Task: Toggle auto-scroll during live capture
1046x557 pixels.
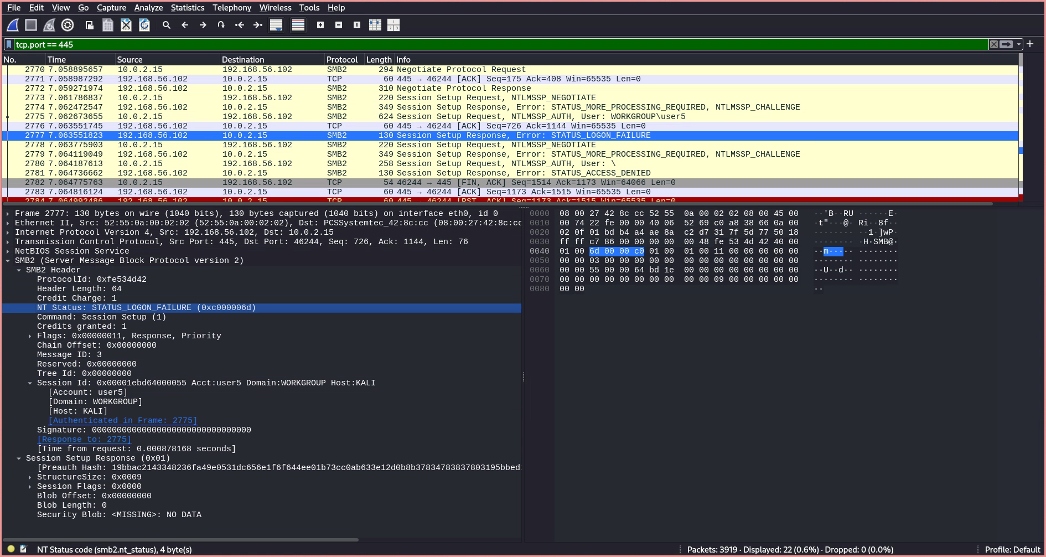Action: 276,25
